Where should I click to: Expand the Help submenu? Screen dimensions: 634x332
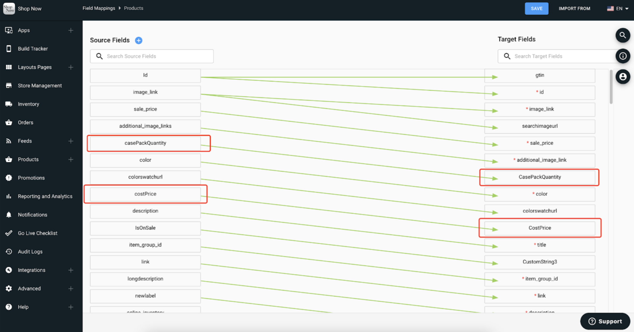pyautogui.click(x=71, y=307)
